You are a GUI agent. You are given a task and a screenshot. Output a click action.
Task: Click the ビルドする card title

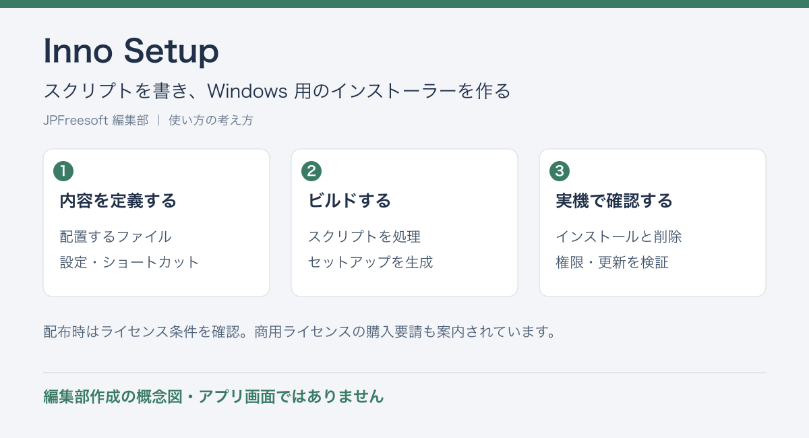coord(349,201)
